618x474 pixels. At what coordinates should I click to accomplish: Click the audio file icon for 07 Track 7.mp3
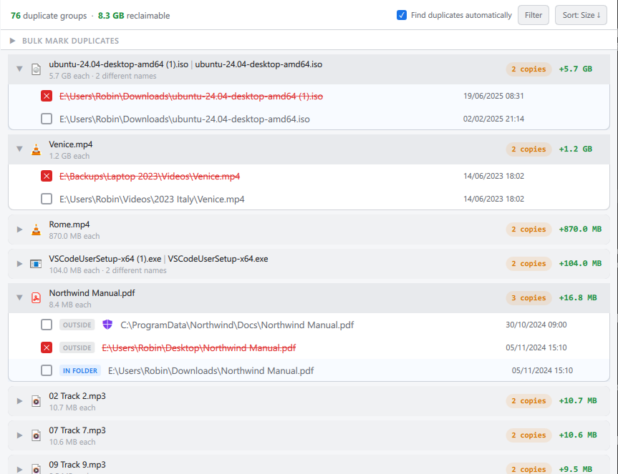(36, 435)
